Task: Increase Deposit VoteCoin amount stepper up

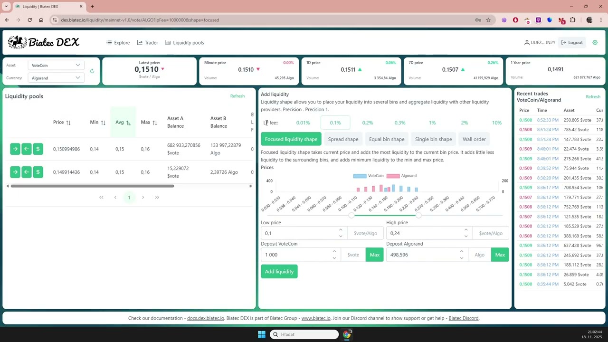Action: point(334,252)
